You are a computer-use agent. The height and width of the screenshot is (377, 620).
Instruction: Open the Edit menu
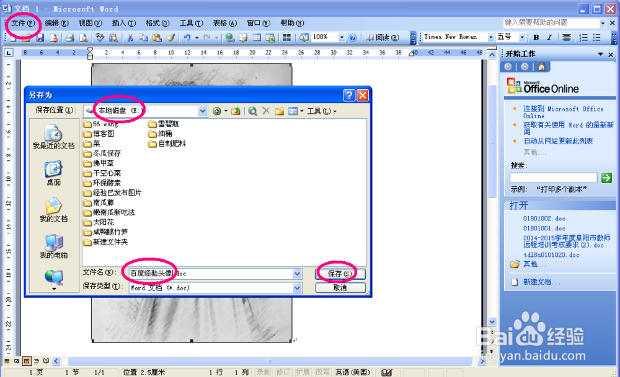[x=56, y=24]
